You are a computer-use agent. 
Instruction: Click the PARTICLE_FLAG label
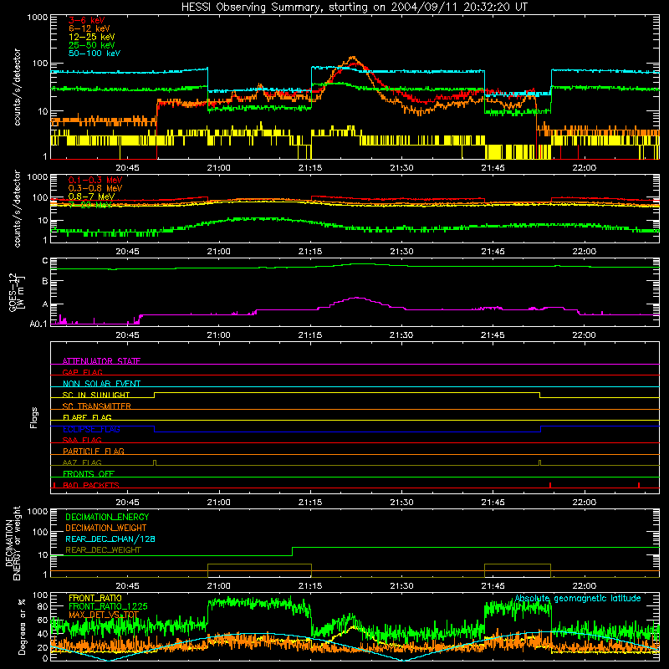pos(94,451)
